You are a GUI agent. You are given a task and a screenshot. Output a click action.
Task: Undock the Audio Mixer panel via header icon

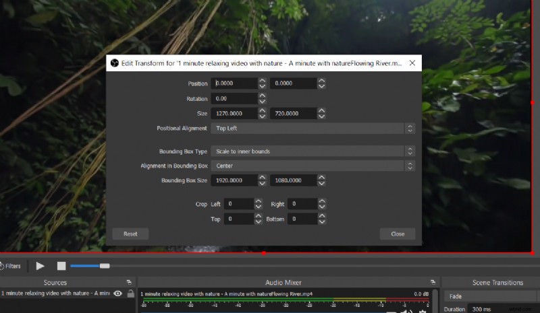(x=432, y=283)
